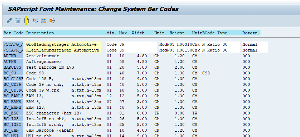This screenshot has height=137, width=300.
Task: Click the Normal rotation field of /SCA/K_A
Action: 255,50
